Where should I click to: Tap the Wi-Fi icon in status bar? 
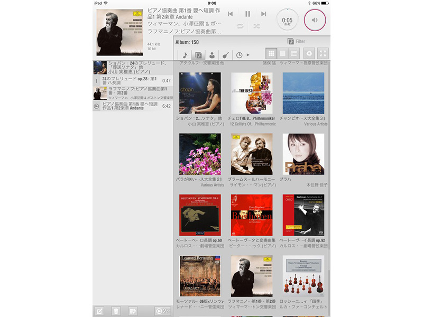coord(105,3)
